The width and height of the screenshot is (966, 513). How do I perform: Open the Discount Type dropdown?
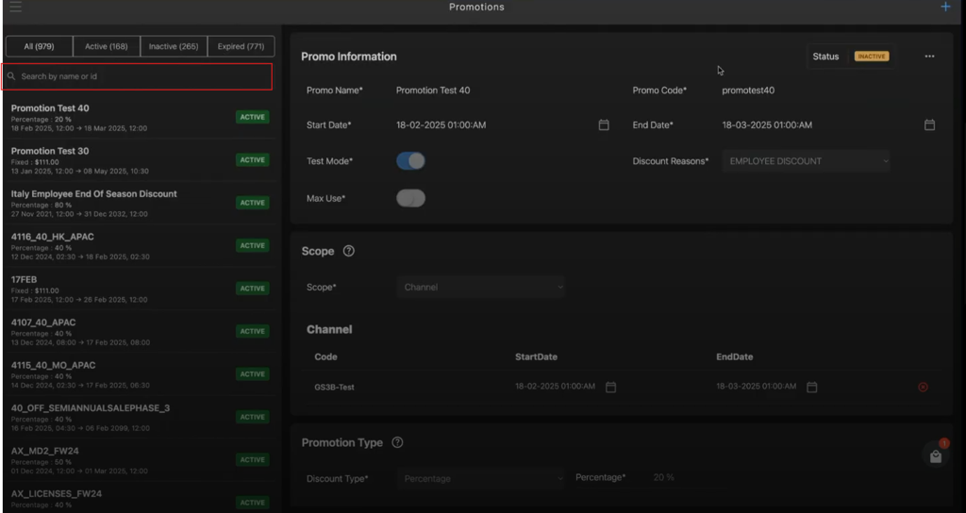480,478
